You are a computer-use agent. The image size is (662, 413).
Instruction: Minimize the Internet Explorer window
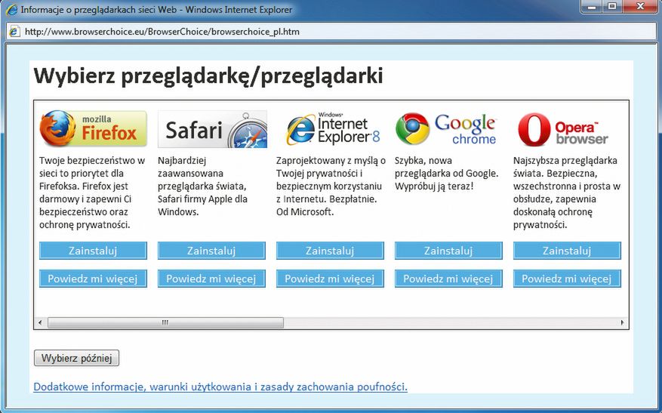point(592,7)
